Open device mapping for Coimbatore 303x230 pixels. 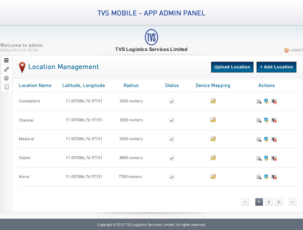pyautogui.click(x=213, y=101)
